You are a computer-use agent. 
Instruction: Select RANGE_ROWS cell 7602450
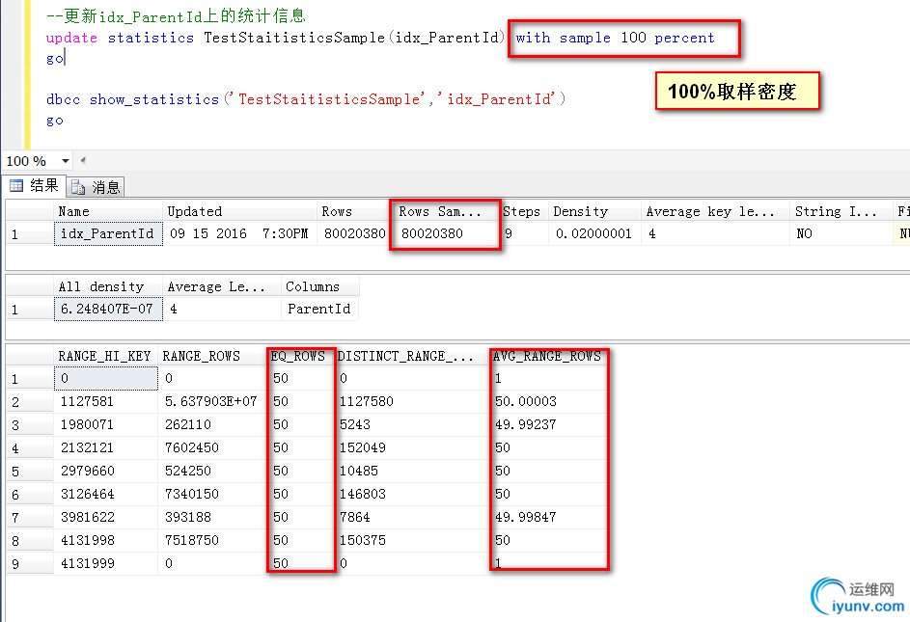(x=212, y=447)
